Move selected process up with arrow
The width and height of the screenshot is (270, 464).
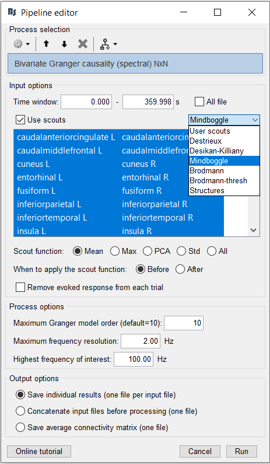click(46, 44)
